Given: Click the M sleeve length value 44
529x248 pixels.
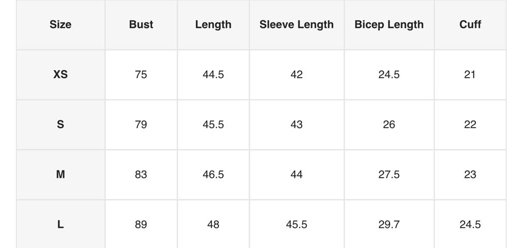Looking at the screenshot, I should 297,175.
